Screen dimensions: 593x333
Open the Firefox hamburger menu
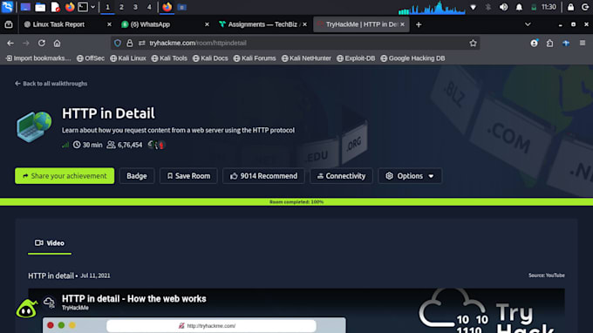(583, 43)
